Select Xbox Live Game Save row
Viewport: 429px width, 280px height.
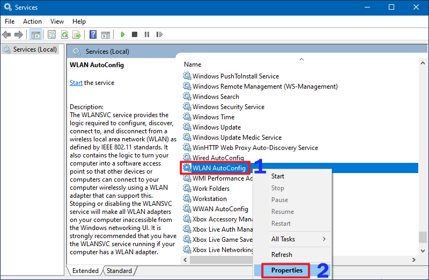tap(218, 239)
